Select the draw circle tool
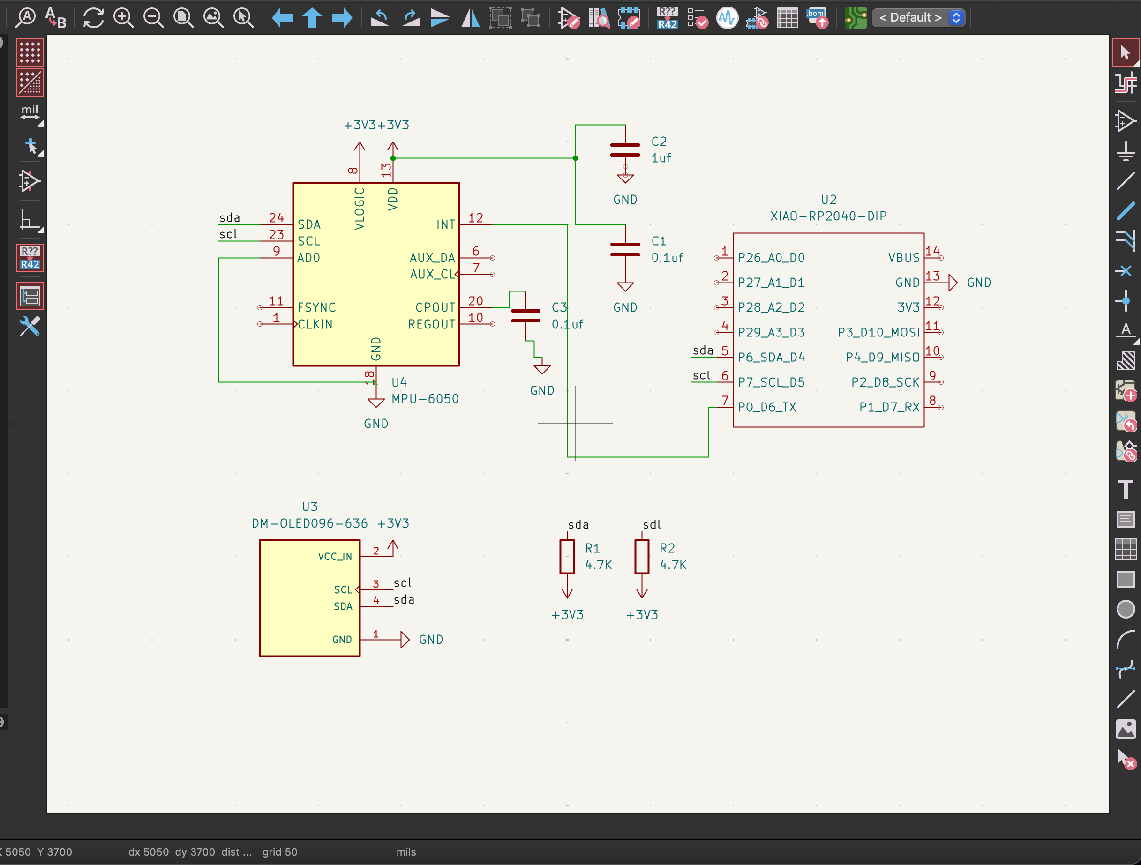The height and width of the screenshot is (865, 1141). click(x=1126, y=609)
